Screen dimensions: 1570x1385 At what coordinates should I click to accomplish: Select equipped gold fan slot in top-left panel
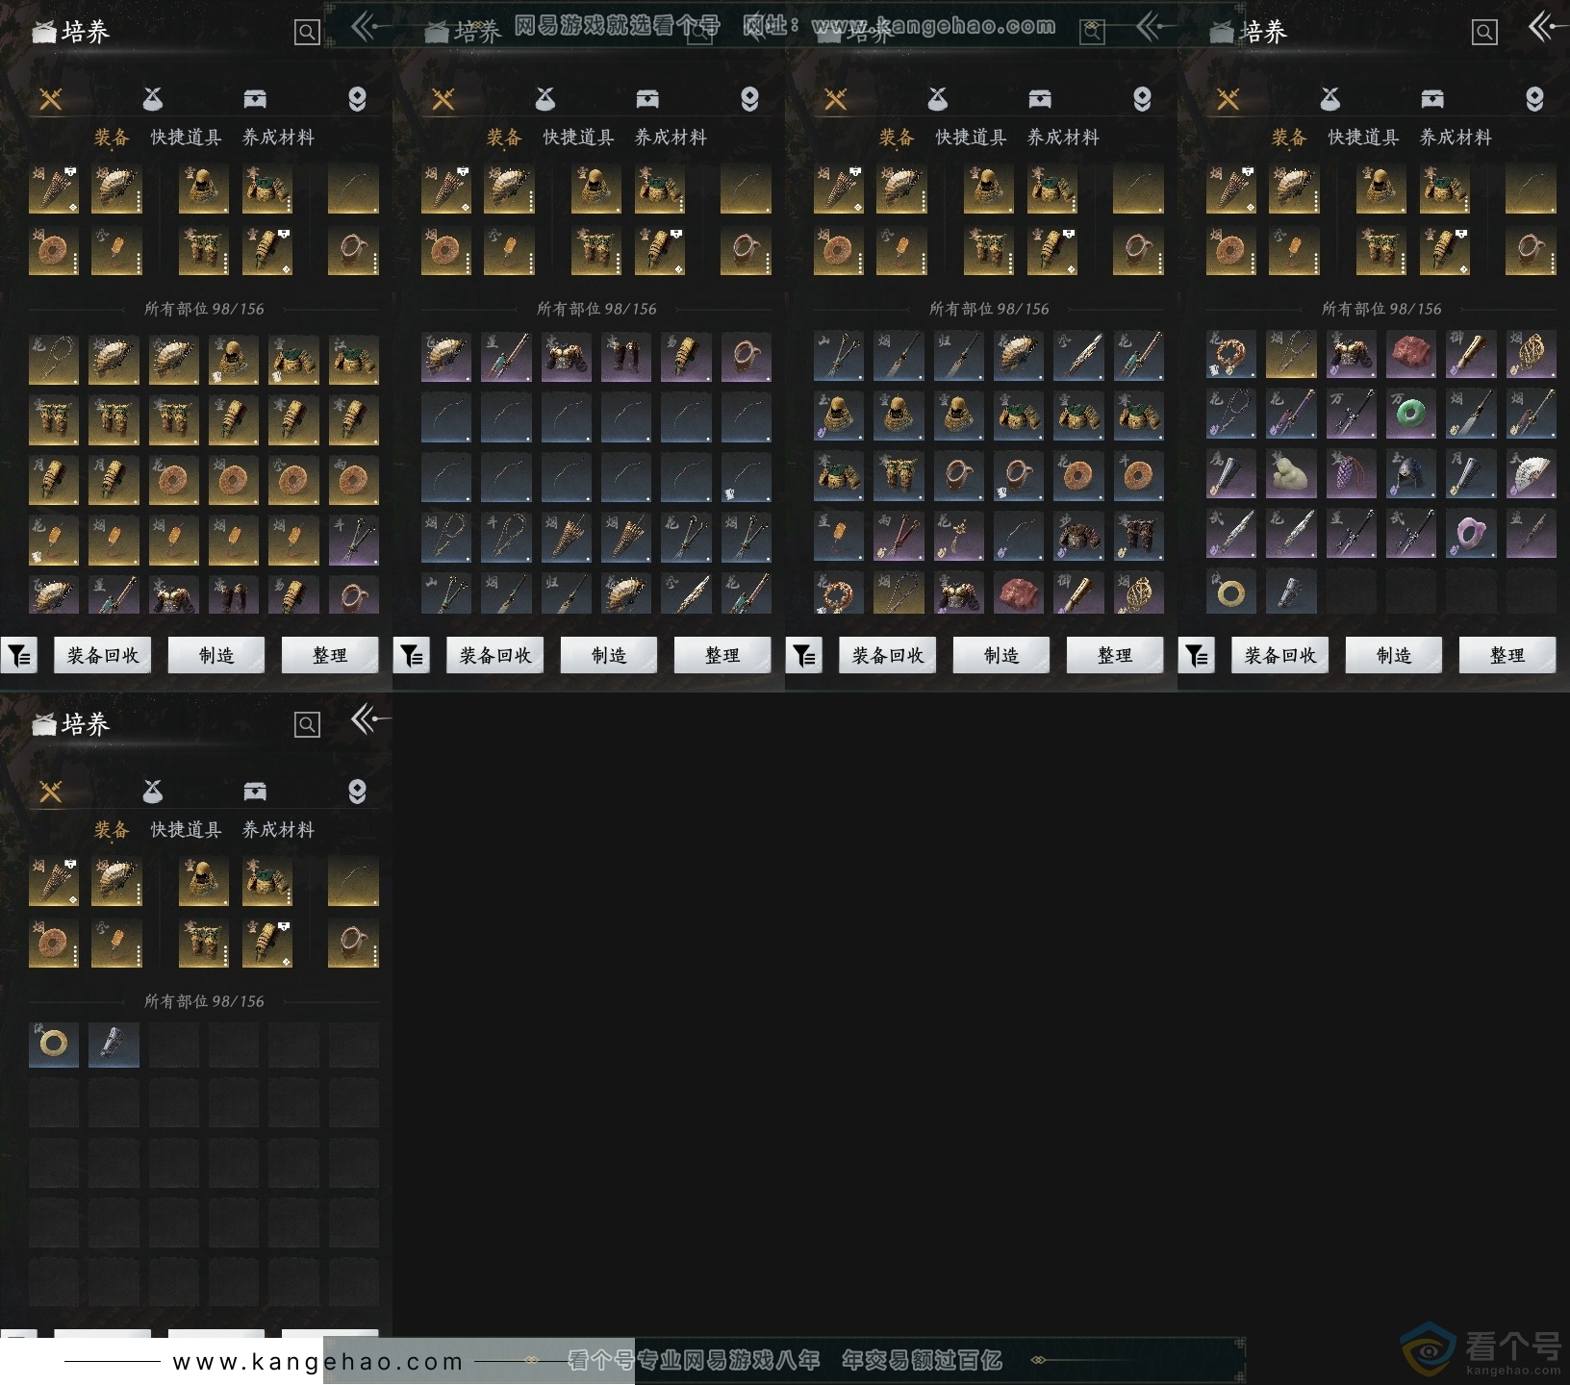pyautogui.click(x=116, y=189)
